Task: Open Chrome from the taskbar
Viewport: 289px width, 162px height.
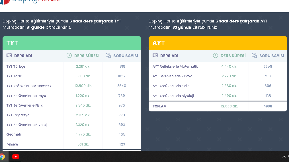Action: pyautogui.click(x=2, y=157)
